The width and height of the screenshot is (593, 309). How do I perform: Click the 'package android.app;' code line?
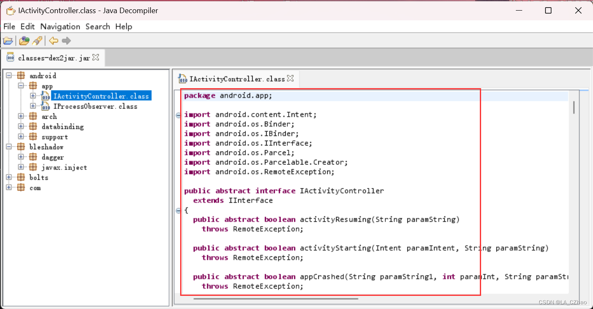(x=228, y=96)
